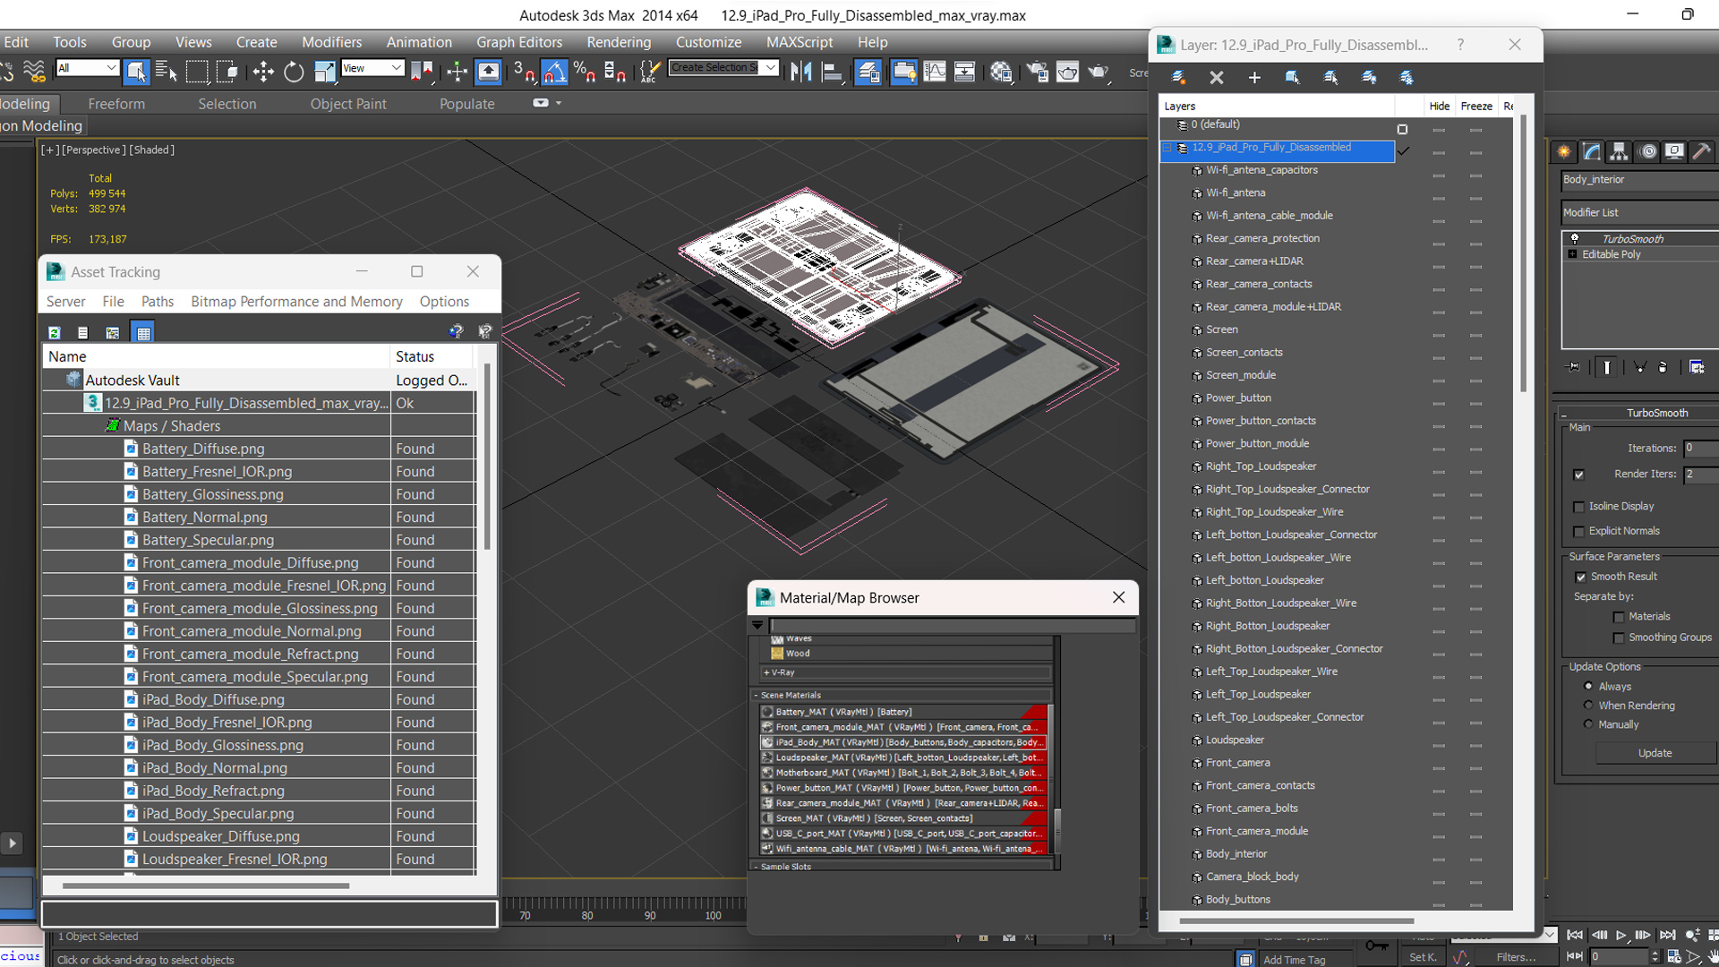
Task: Click Refresh icon in Asset Tracking
Action: (55, 332)
